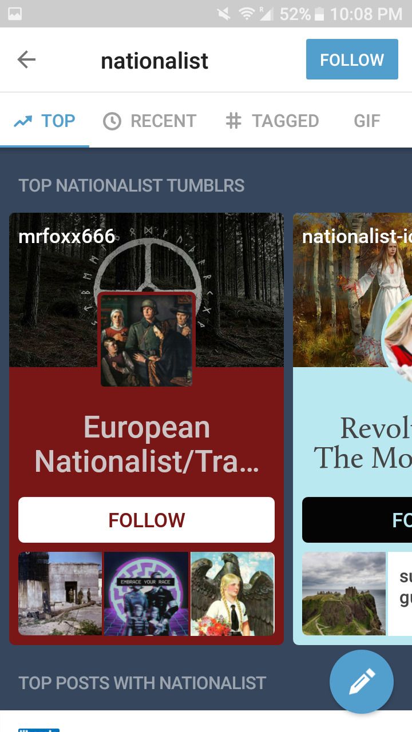Tap the battery indicator icon
The height and width of the screenshot is (732, 412).
320,14
